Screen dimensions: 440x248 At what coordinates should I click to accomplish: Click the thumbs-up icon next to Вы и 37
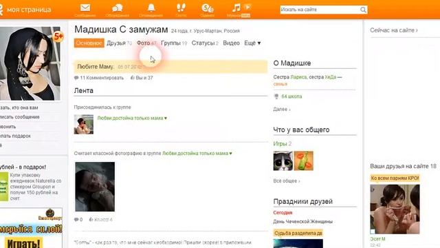click(x=133, y=78)
